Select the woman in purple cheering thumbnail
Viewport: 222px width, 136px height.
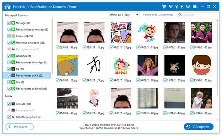click(148, 65)
